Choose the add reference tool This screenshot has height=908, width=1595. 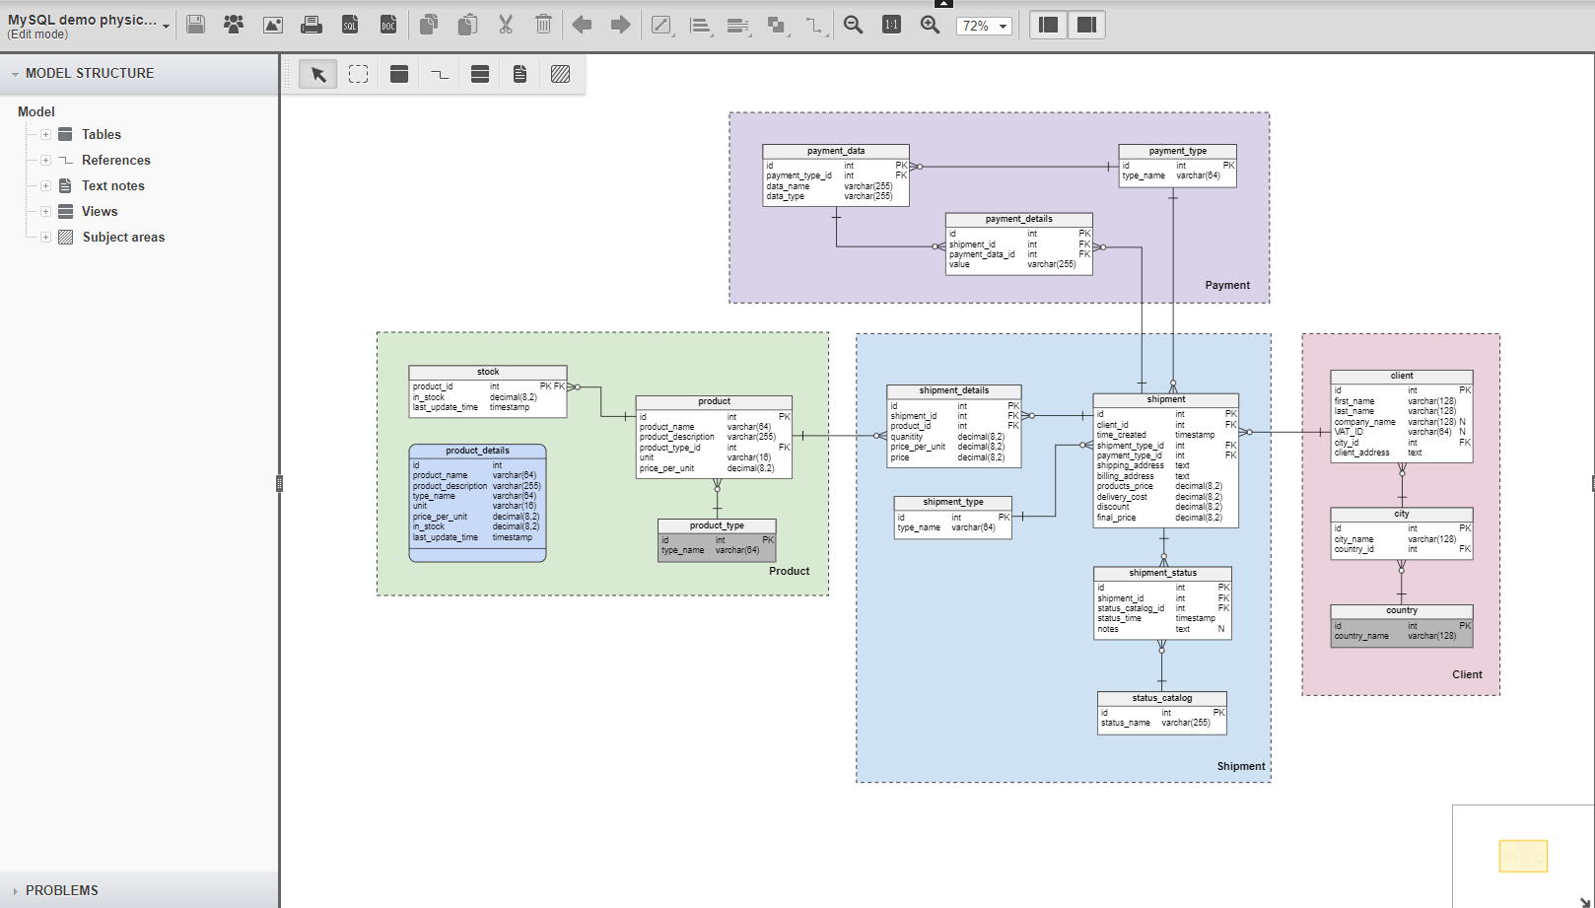click(x=440, y=74)
